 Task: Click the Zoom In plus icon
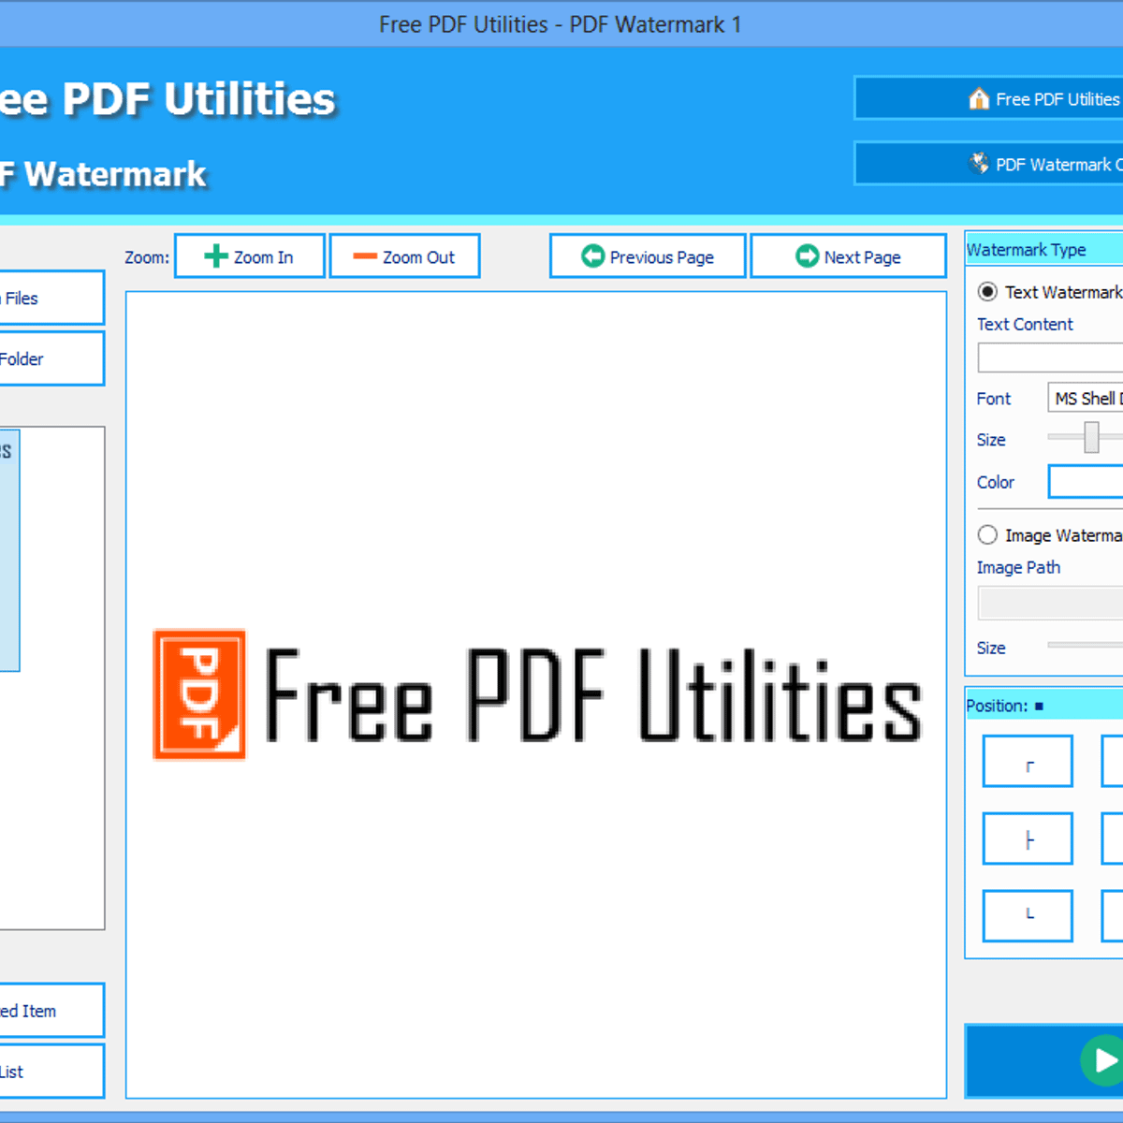tap(216, 255)
